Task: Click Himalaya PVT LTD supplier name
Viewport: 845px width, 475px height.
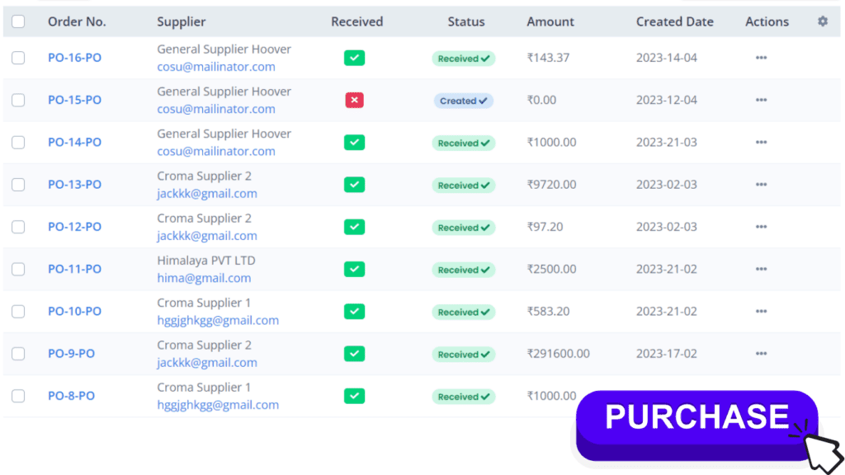Action: 205,261
